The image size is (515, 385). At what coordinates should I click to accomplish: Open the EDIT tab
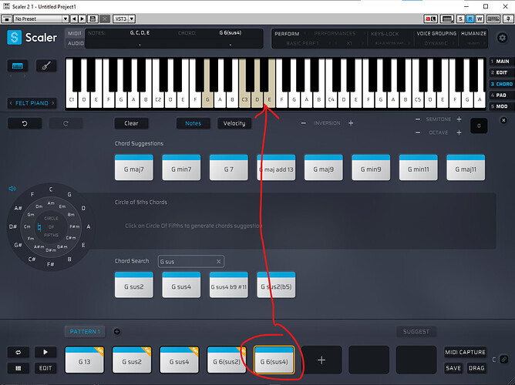click(x=502, y=72)
